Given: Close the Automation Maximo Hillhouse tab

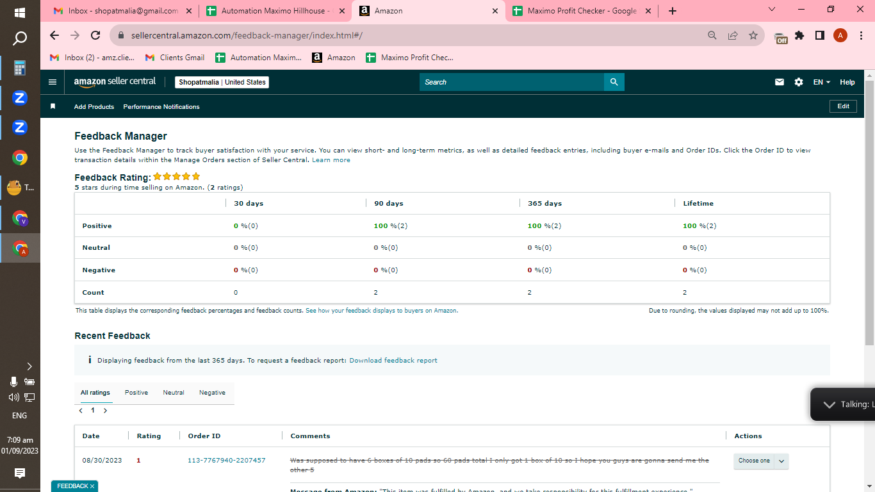Looking at the screenshot, I should (x=341, y=11).
